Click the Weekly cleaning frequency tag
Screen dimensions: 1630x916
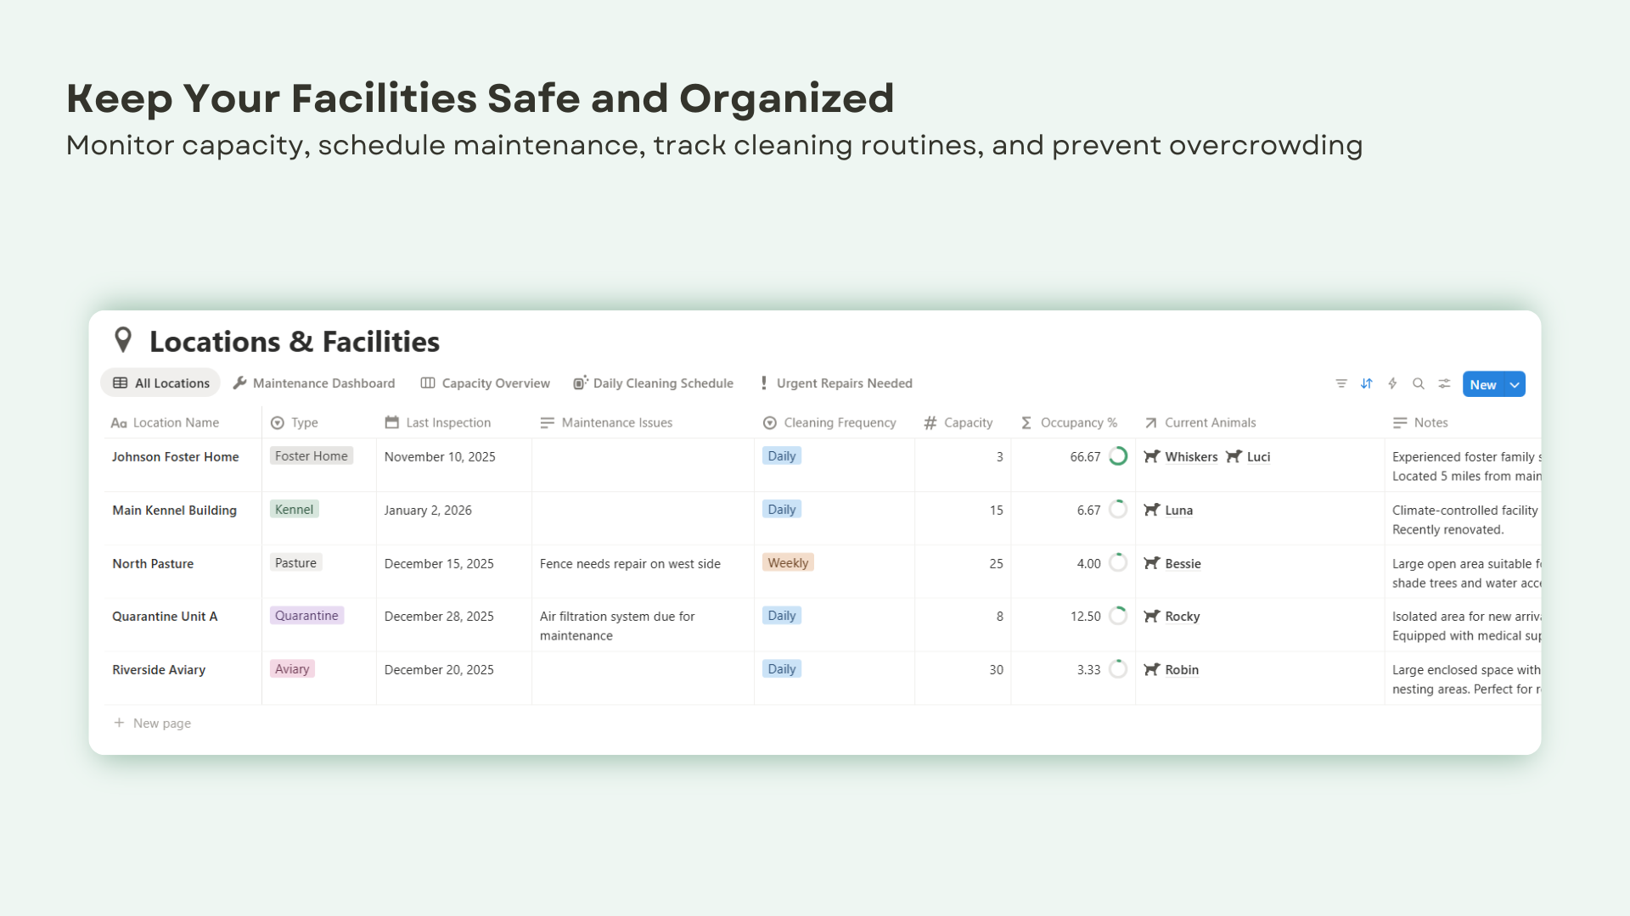tap(788, 563)
